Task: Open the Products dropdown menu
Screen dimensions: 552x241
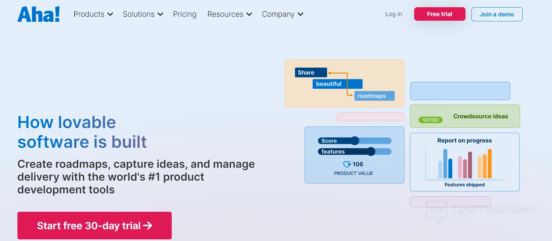Action: coord(93,14)
